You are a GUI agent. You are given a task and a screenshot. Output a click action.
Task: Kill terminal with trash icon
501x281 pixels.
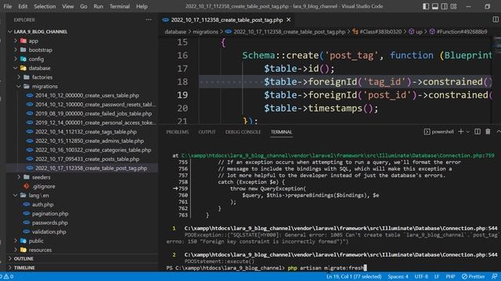tap(488, 132)
